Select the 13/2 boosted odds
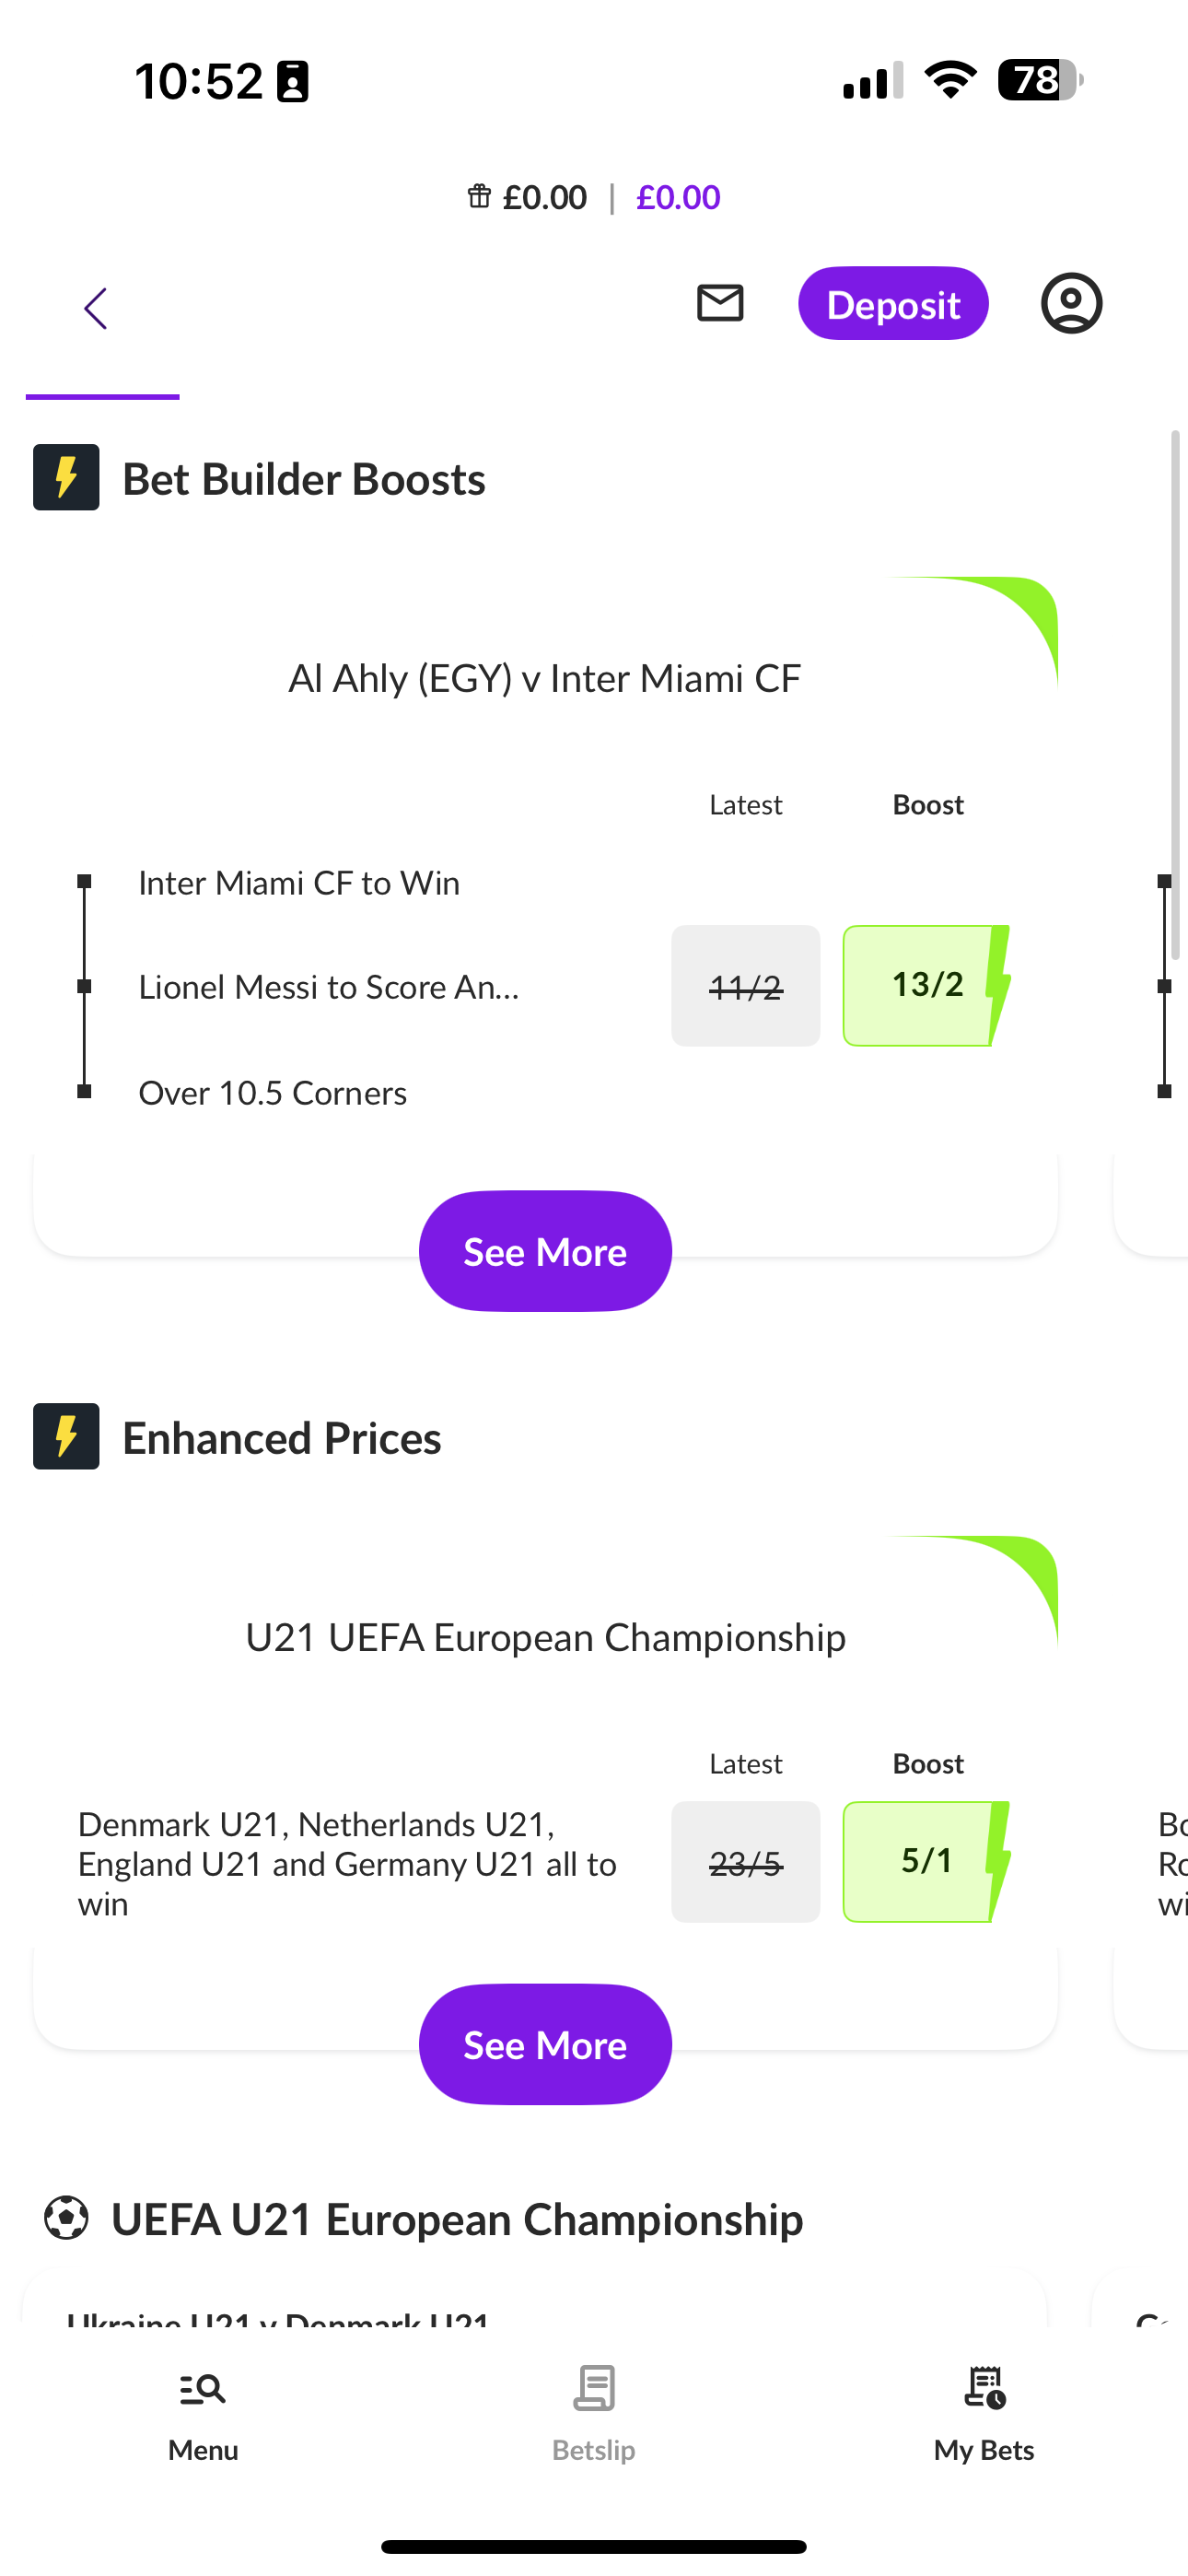 pyautogui.click(x=927, y=985)
